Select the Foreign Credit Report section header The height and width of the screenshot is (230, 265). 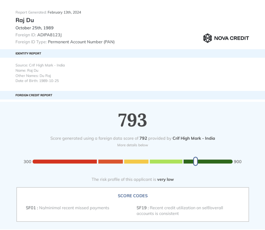click(34, 95)
